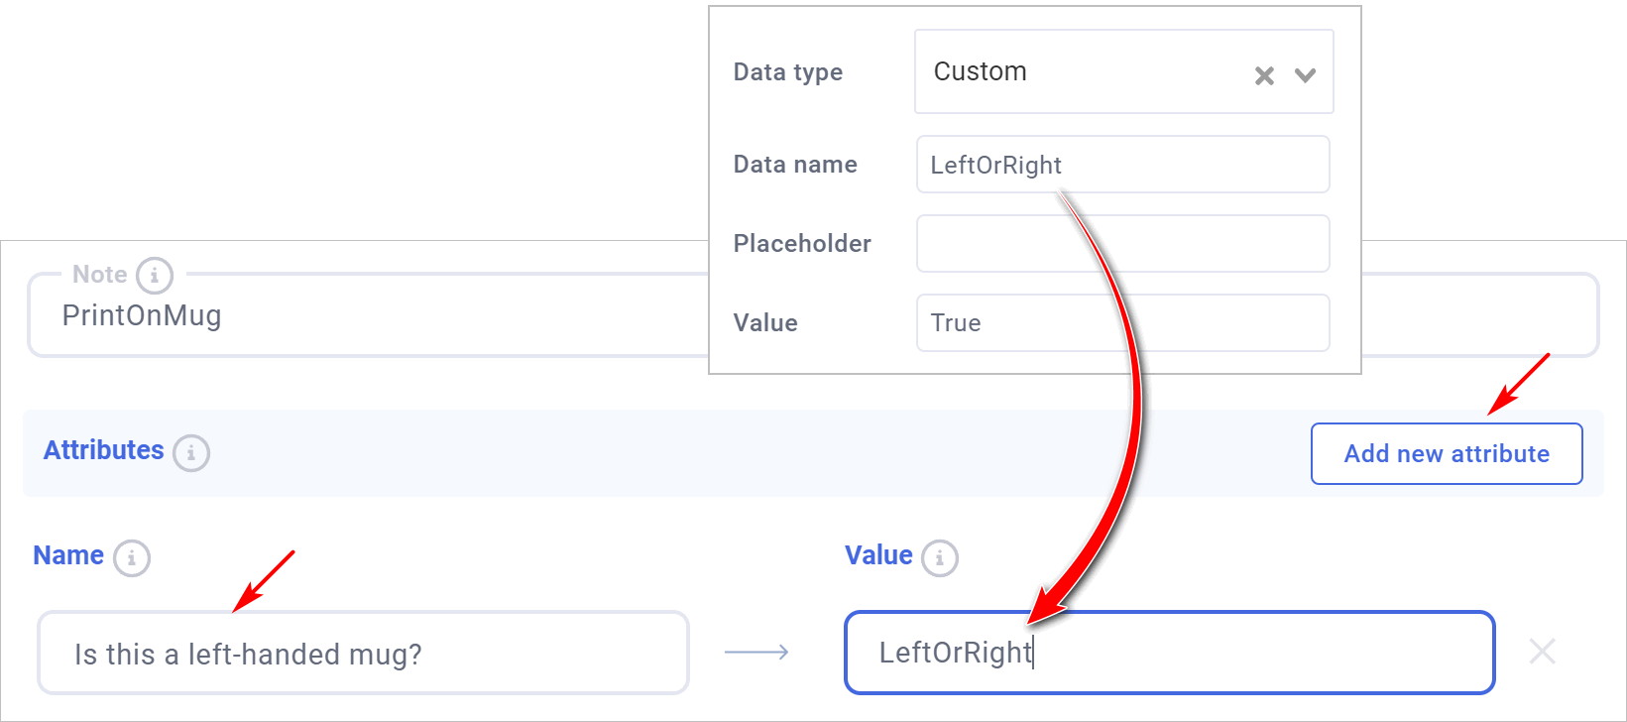Click the info icon next to Note
The image size is (1627, 722).
155,276
